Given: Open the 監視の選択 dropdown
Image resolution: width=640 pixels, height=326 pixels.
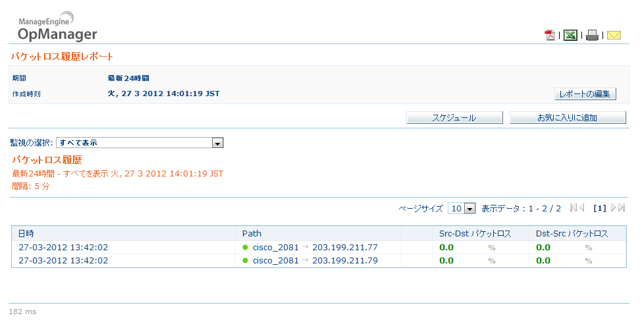Looking at the screenshot, I should click(x=140, y=142).
